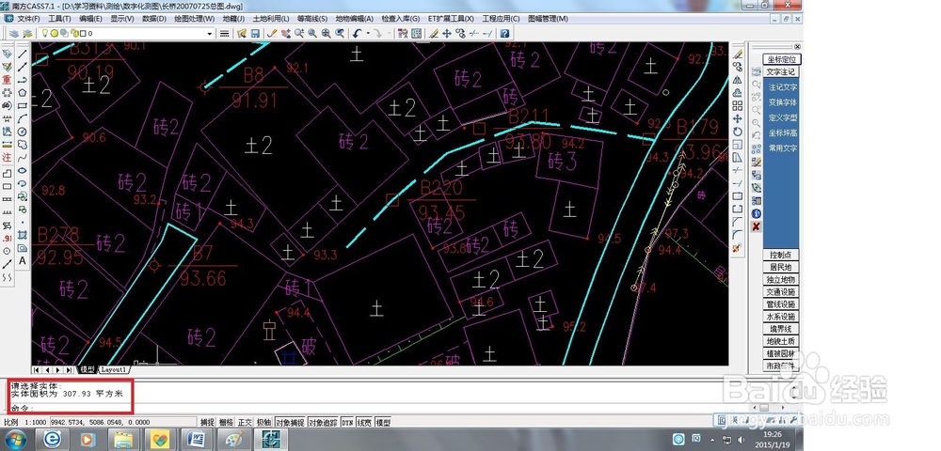
Task: Click the Array tool in modify toolbar
Action: (x=737, y=106)
